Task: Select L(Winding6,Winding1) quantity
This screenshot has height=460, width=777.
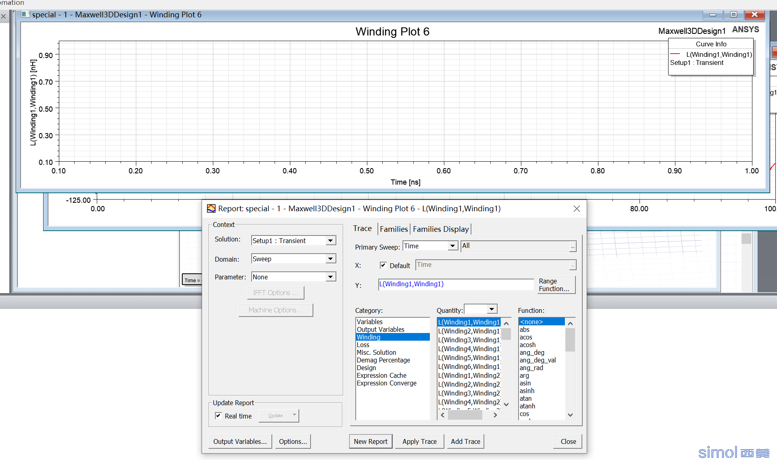Action: click(469, 366)
